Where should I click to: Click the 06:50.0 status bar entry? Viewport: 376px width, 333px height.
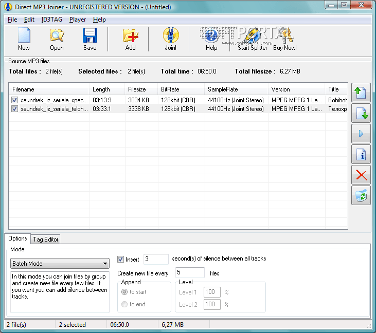[119, 325]
